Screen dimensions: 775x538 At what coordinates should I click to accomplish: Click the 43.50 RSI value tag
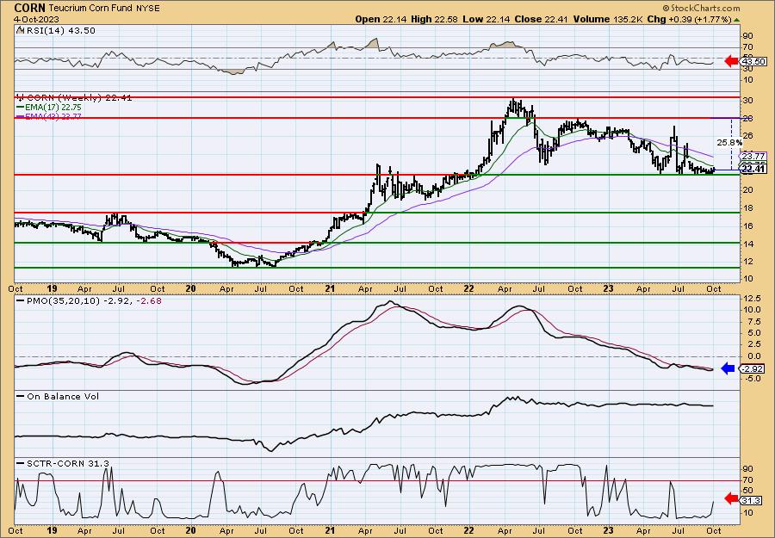(754, 62)
